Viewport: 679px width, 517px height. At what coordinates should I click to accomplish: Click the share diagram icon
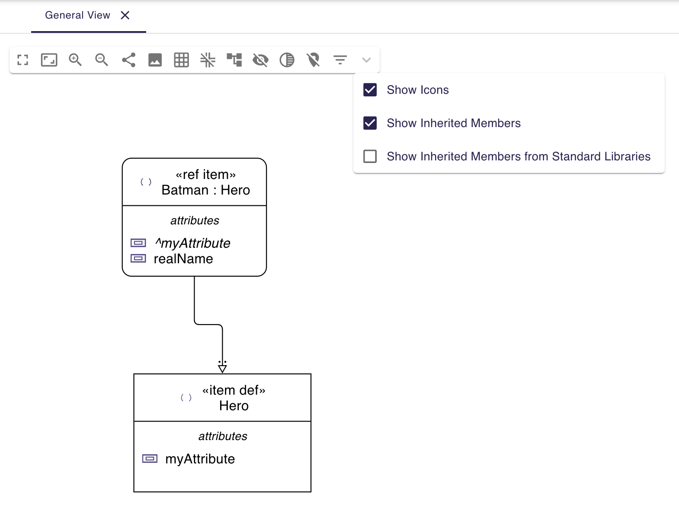[128, 60]
